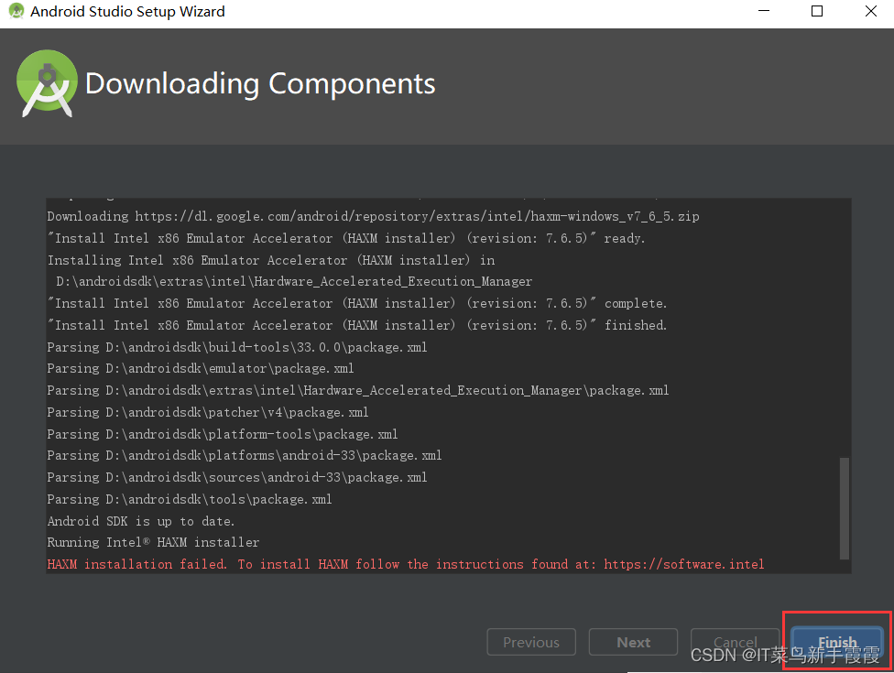
Task: Click the 'Downloading Components' heading
Action: 260,83
